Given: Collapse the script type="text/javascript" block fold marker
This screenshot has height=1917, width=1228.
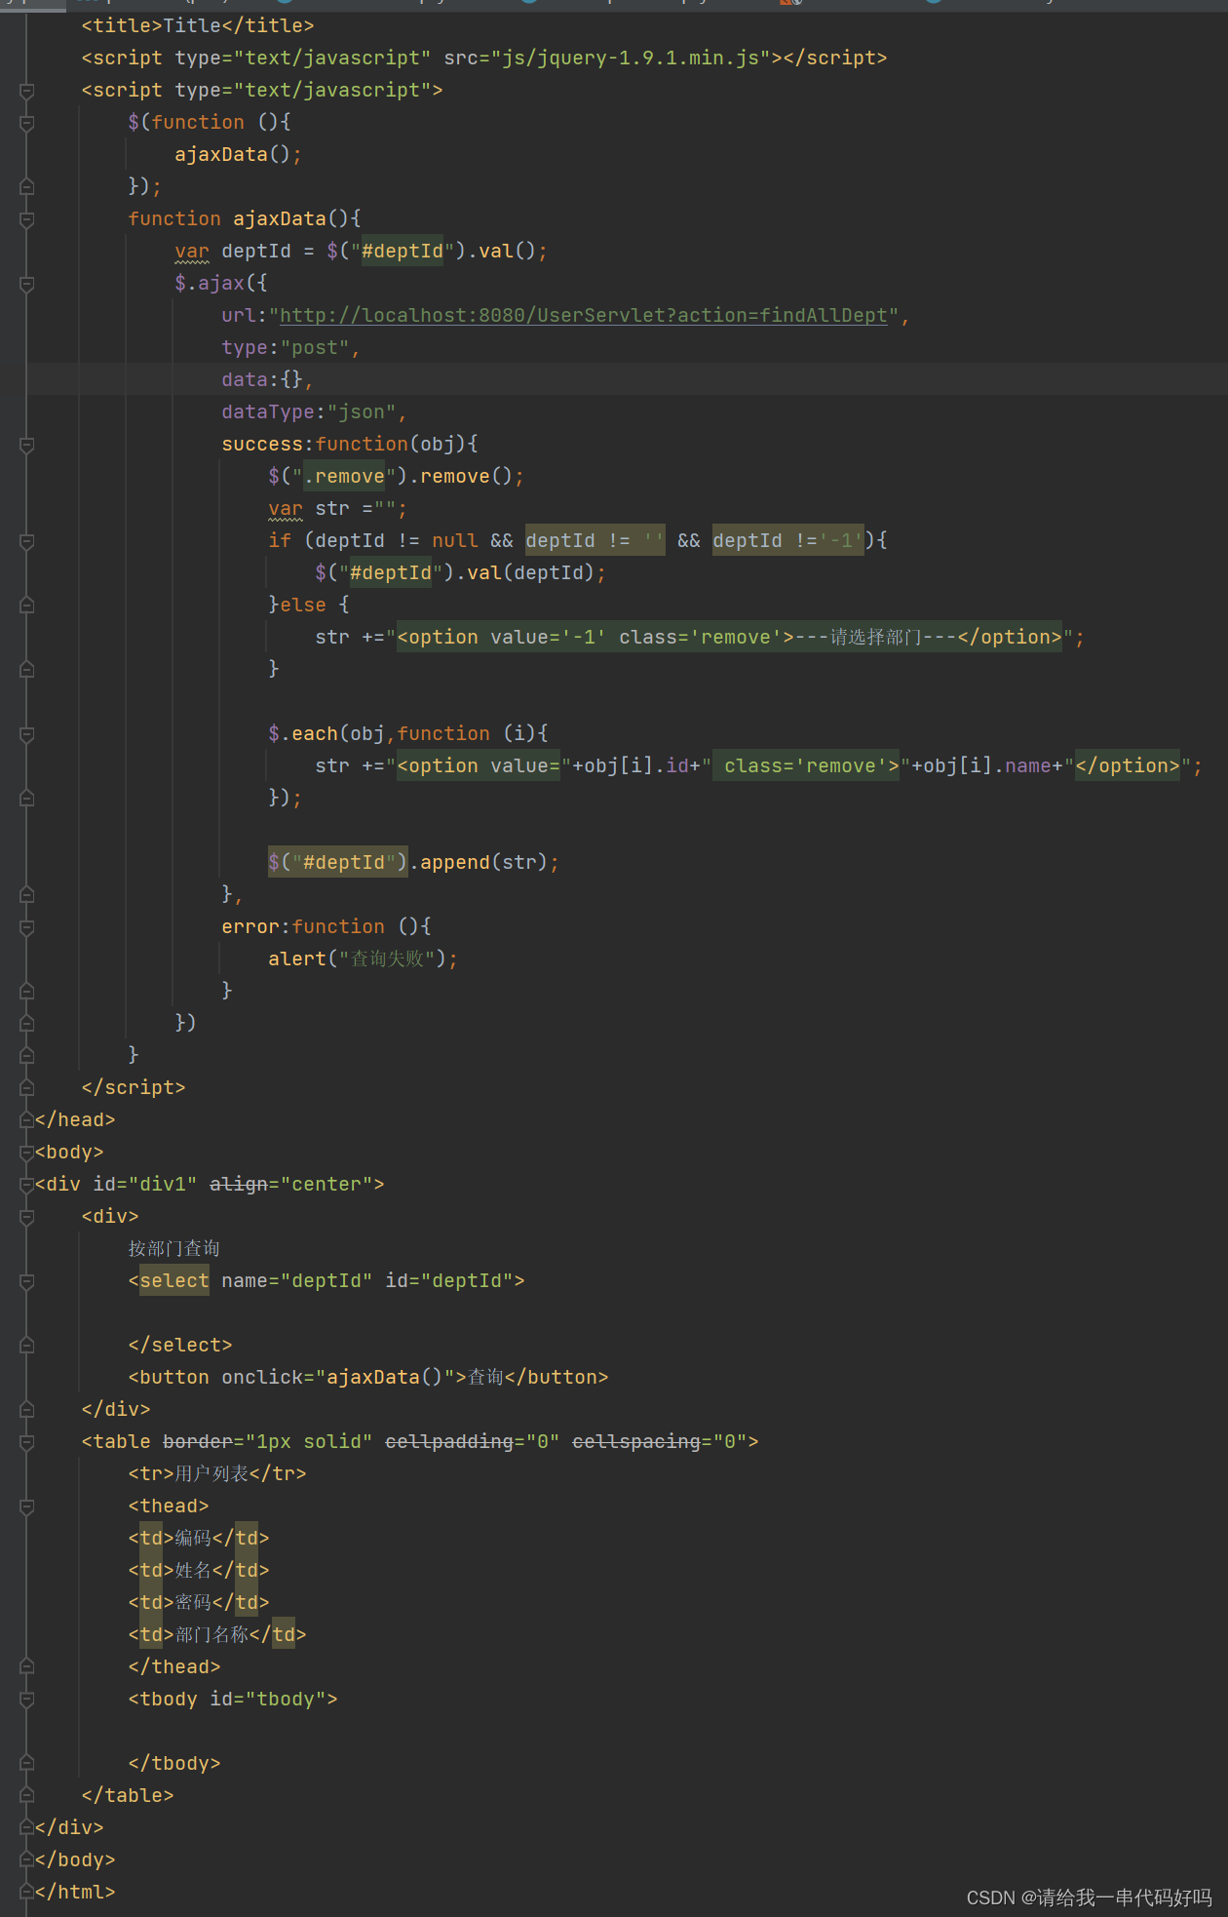Looking at the screenshot, I should (x=27, y=91).
